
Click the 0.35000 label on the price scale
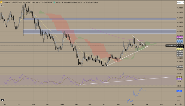180,8
